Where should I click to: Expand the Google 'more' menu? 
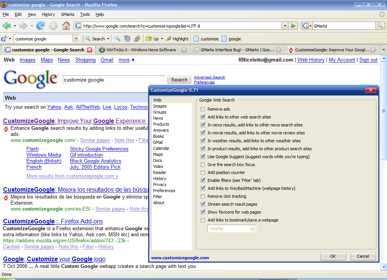pyautogui.click(x=127, y=60)
